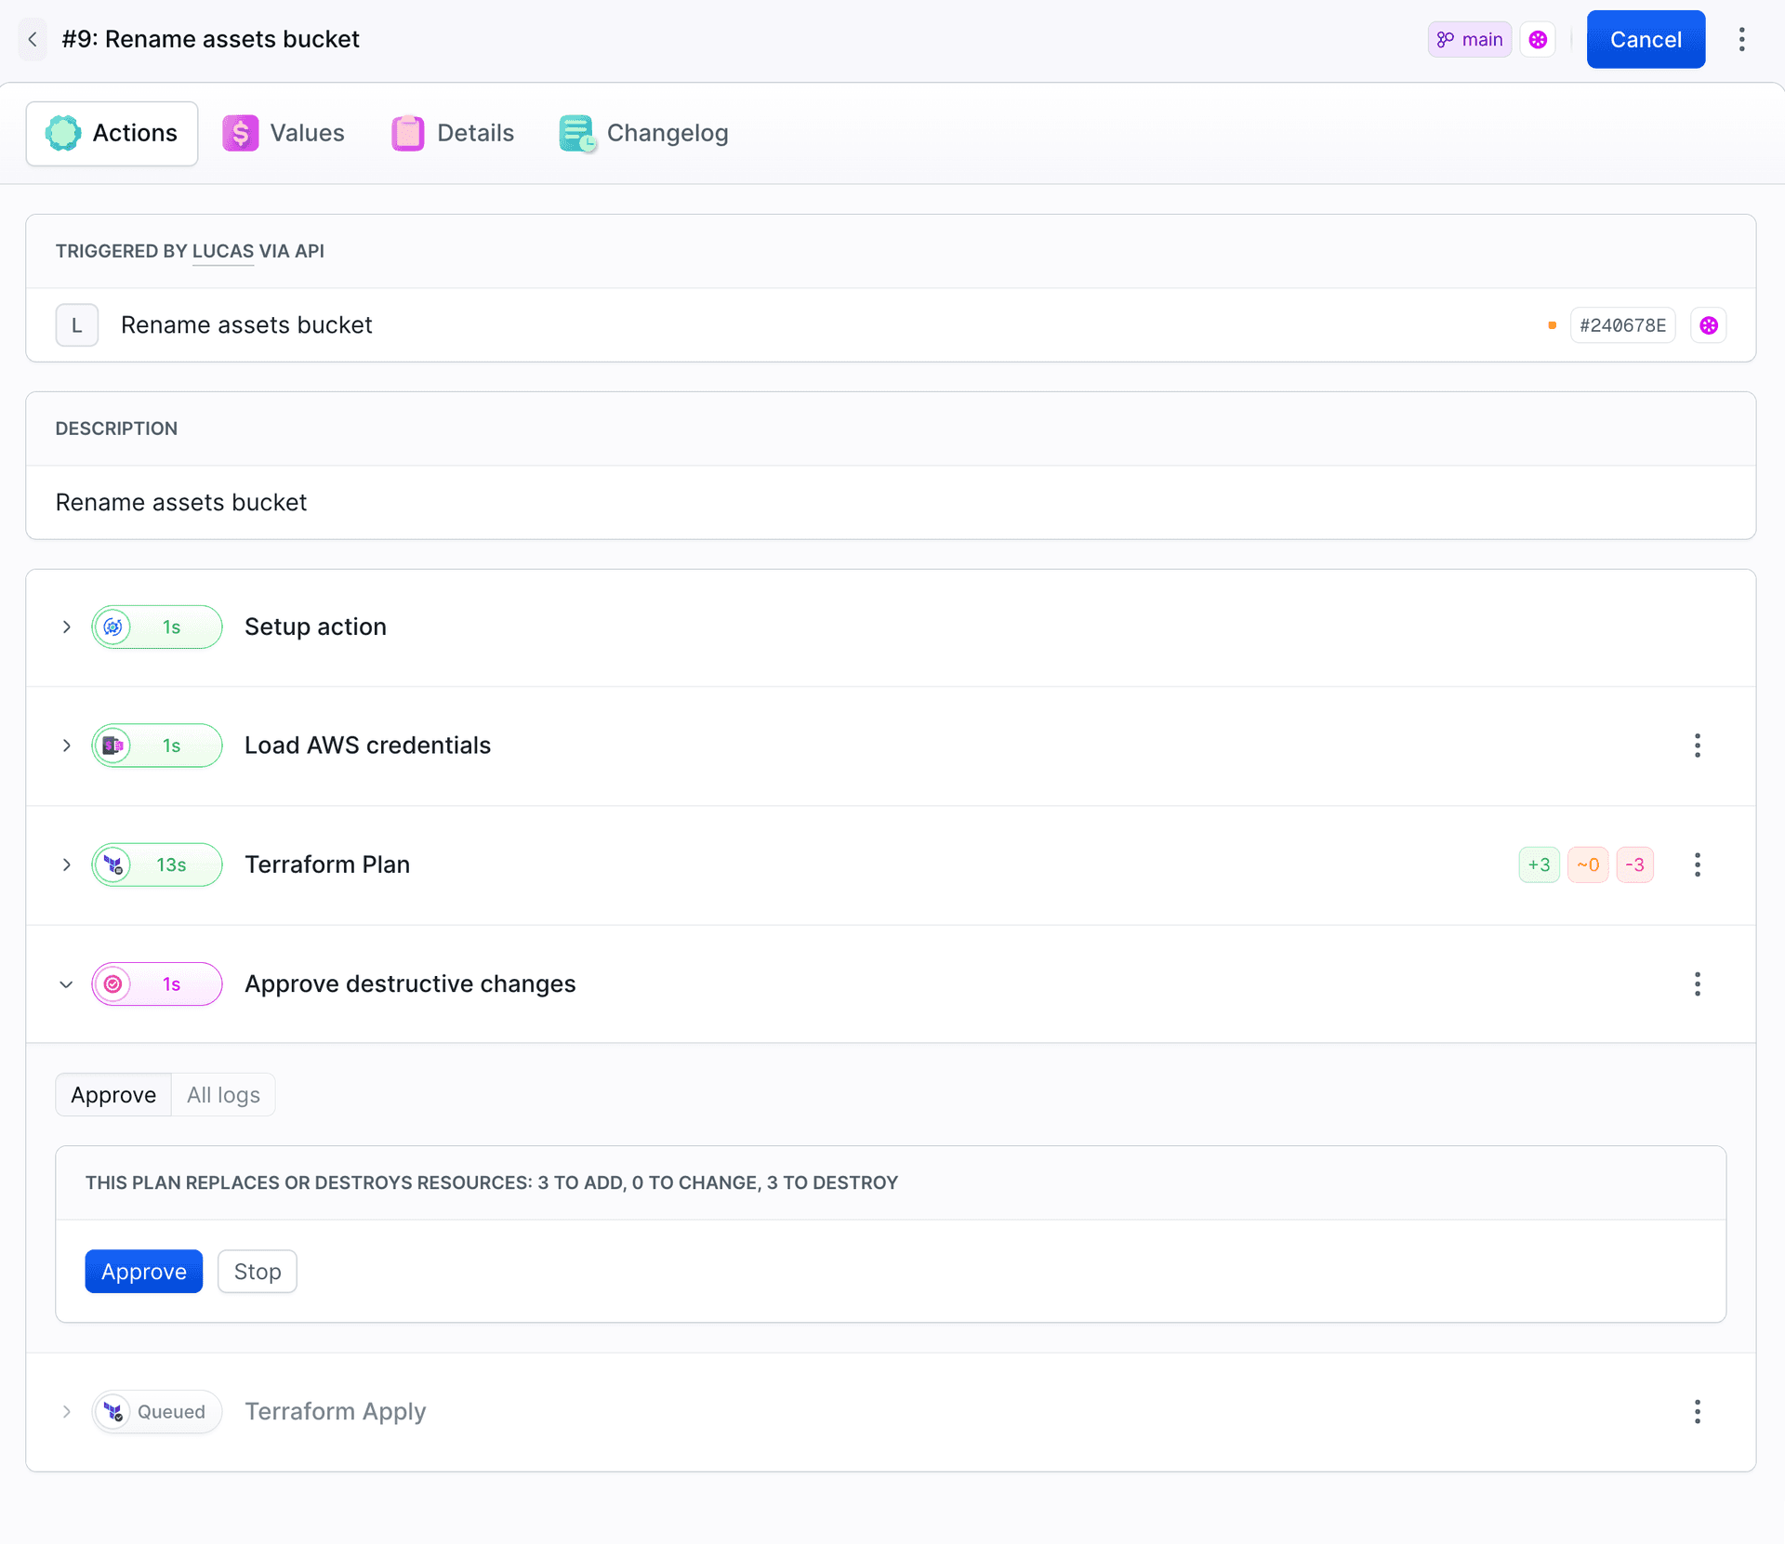This screenshot has width=1785, height=1544.
Task: Click the Terraform Apply step title
Action: click(336, 1411)
